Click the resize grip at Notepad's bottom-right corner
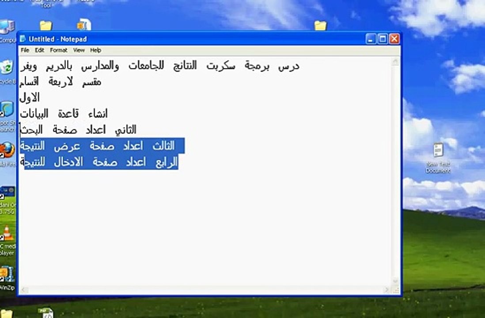 [x=396, y=290]
